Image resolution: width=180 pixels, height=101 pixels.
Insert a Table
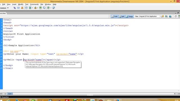(x=26, y=8)
